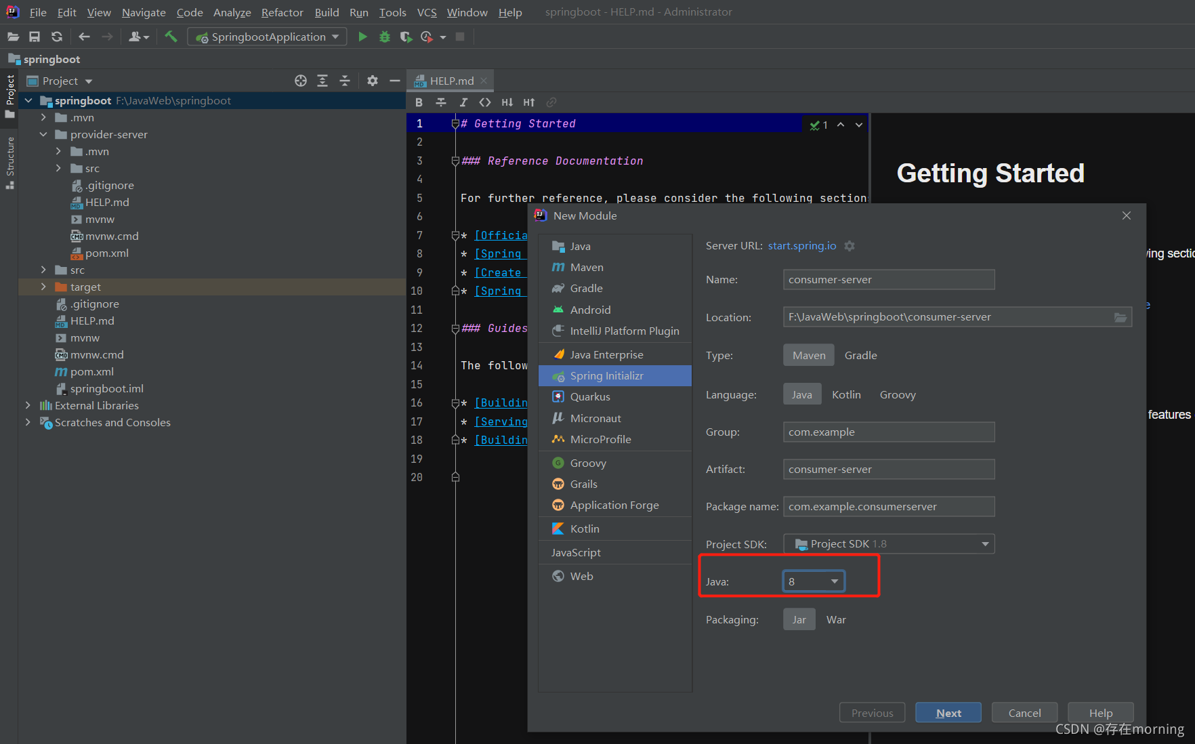Image resolution: width=1195 pixels, height=744 pixels.
Task: Click Help button in New Module
Action: 1101,713
